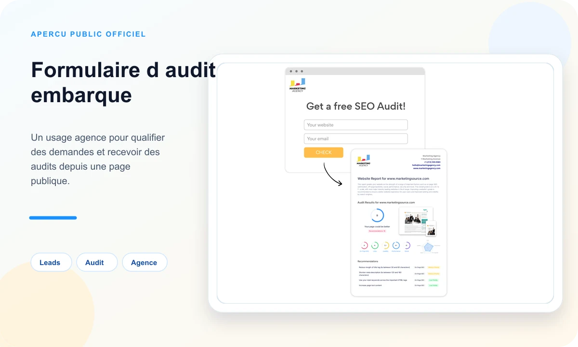Click the radar chart in the report
The height and width of the screenshot is (347, 578).
click(x=428, y=247)
